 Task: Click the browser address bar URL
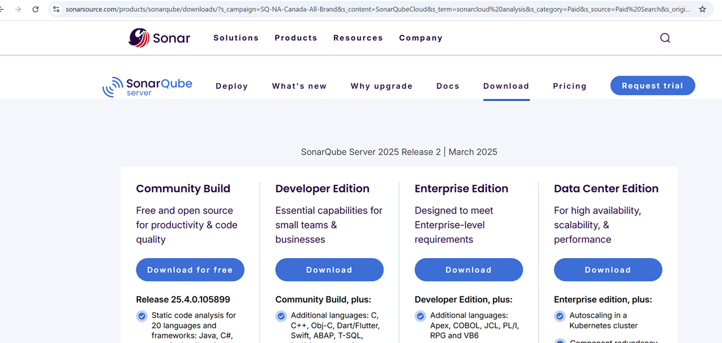tap(378, 9)
